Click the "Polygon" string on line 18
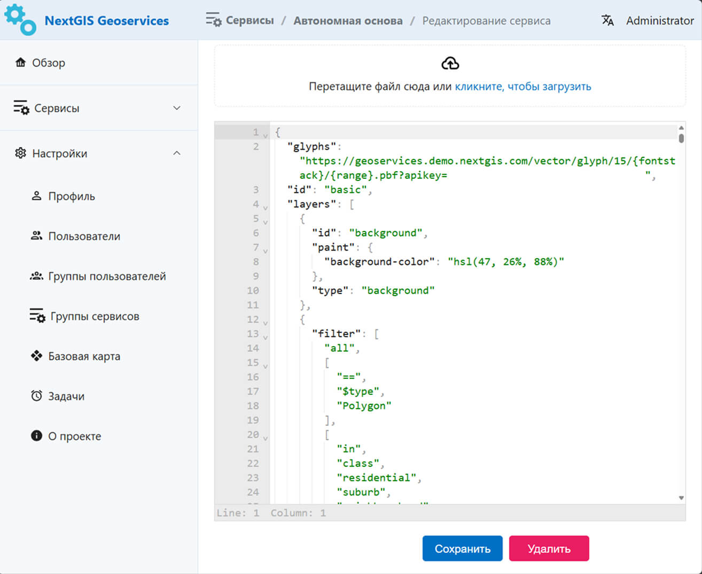Image resolution: width=702 pixels, height=574 pixels. click(364, 405)
